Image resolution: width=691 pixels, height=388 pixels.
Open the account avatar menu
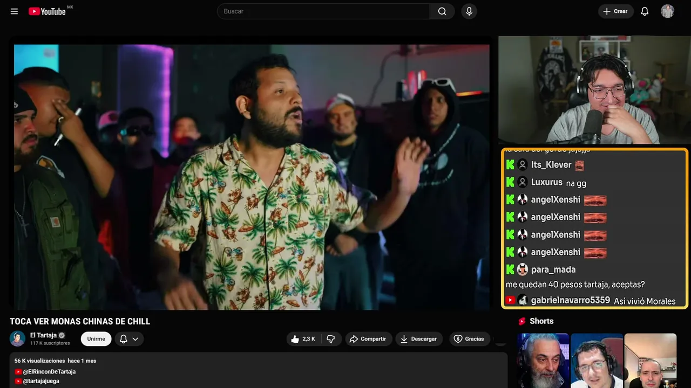[x=667, y=11]
